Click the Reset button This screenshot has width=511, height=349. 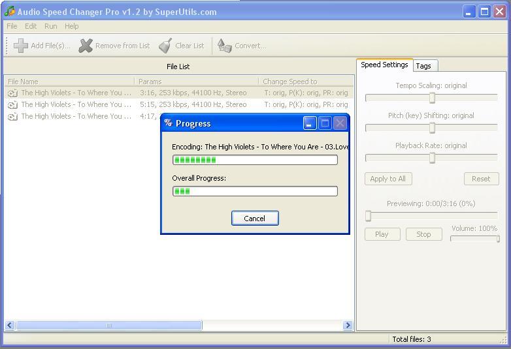481,179
